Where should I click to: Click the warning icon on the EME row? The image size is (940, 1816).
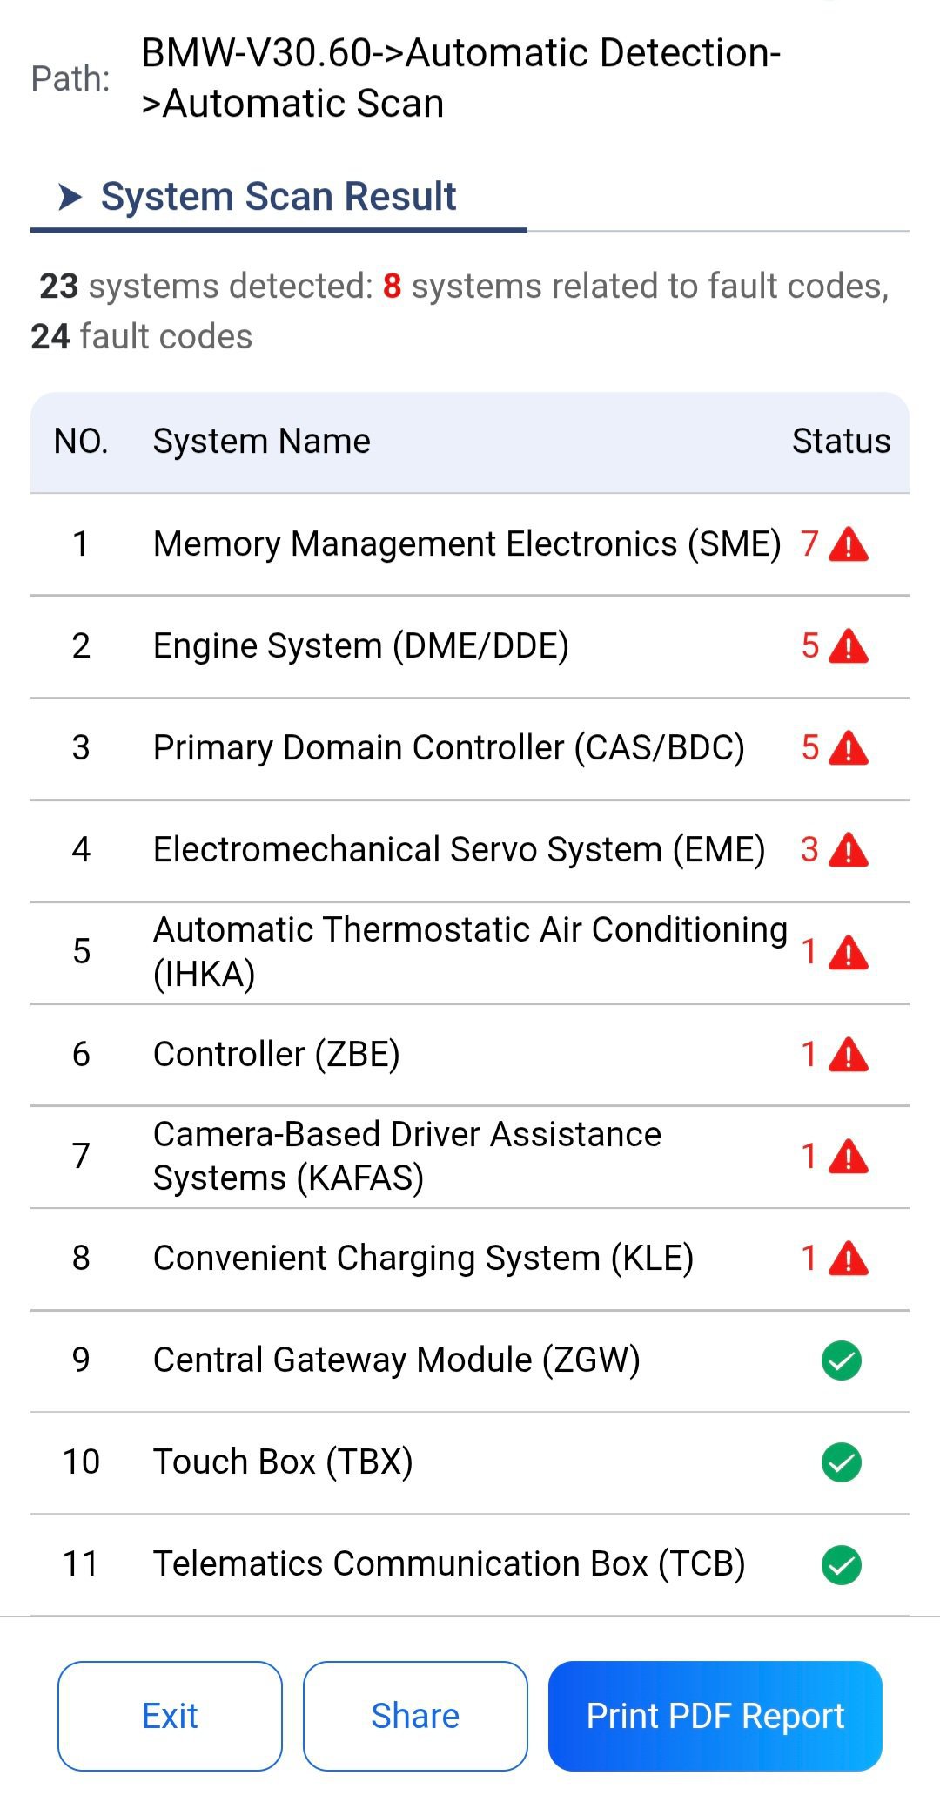point(849,850)
